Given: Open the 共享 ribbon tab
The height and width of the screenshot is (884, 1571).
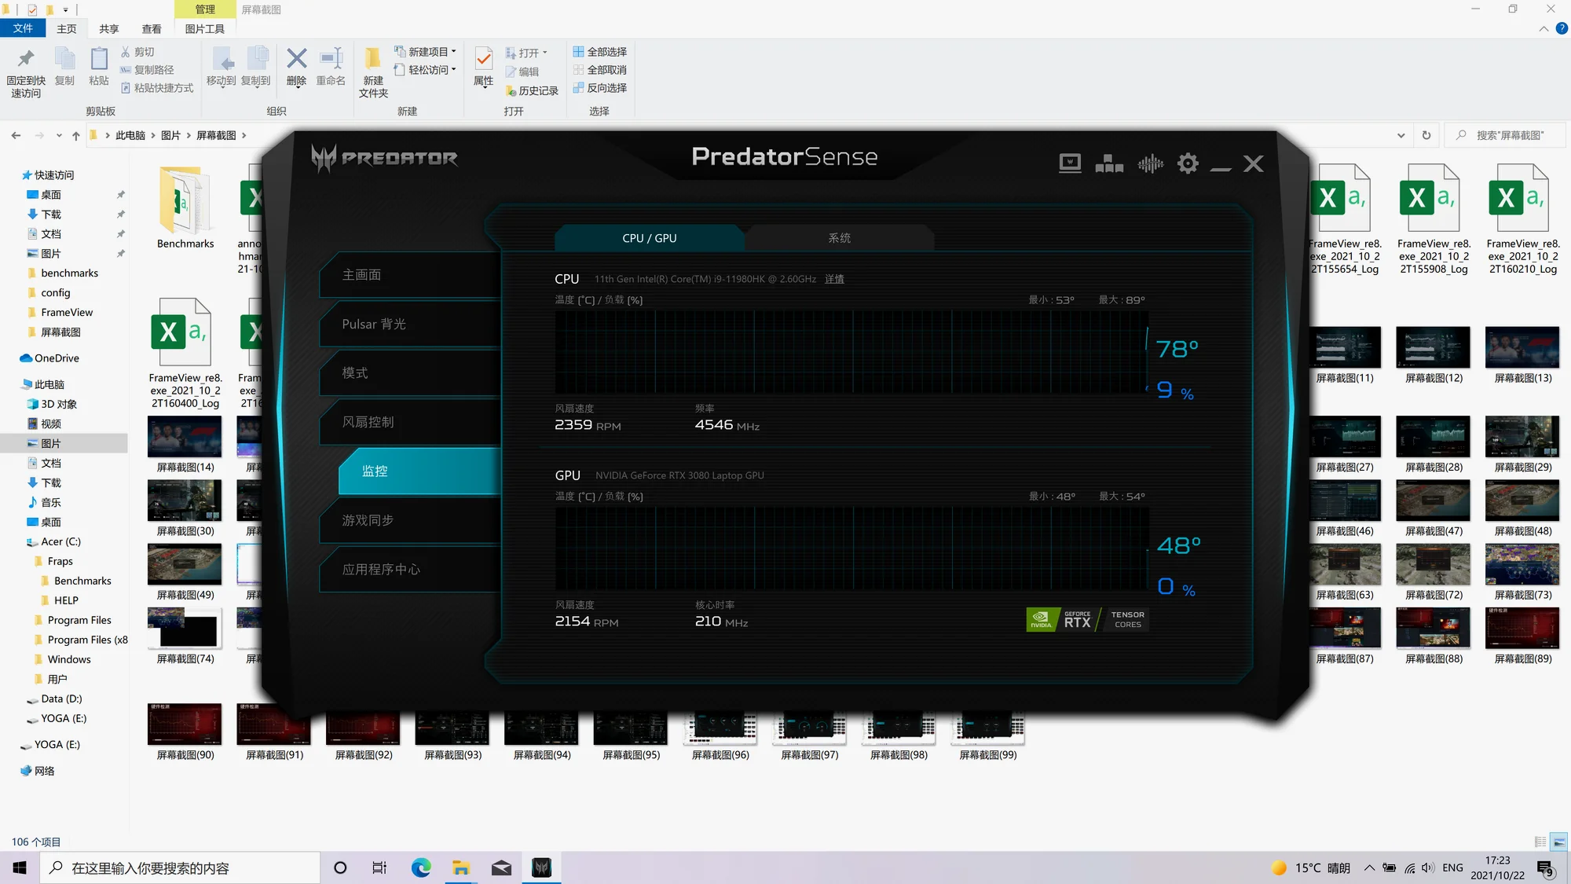Looking at the screenshot, I should [x=109, y=29].
